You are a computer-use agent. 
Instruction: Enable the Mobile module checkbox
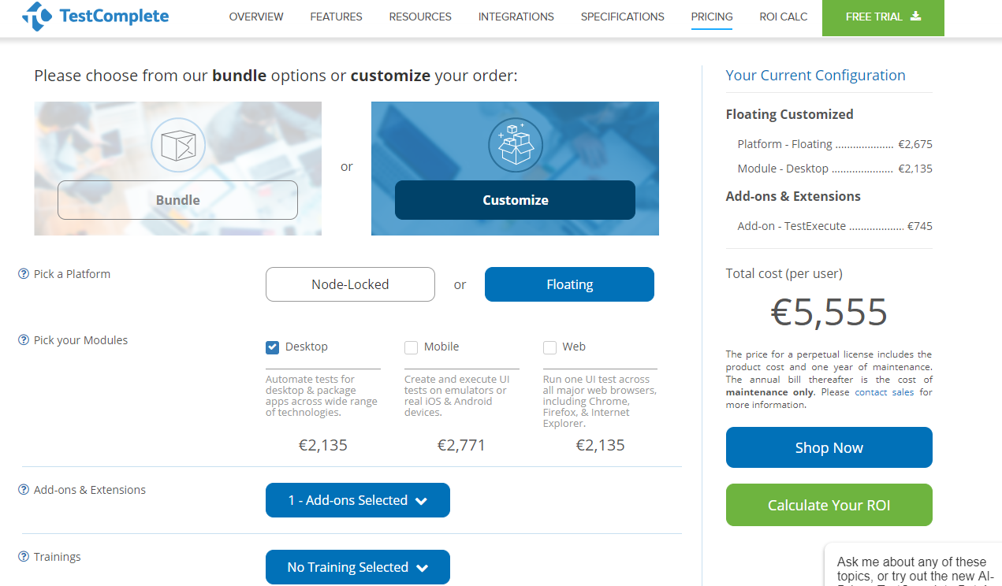(x=411, y=347)
